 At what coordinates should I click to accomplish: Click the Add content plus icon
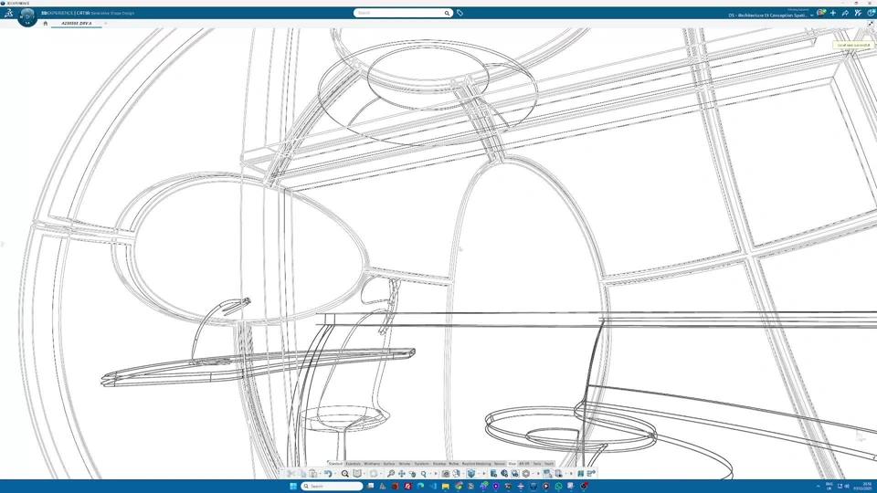pos(833,13)
